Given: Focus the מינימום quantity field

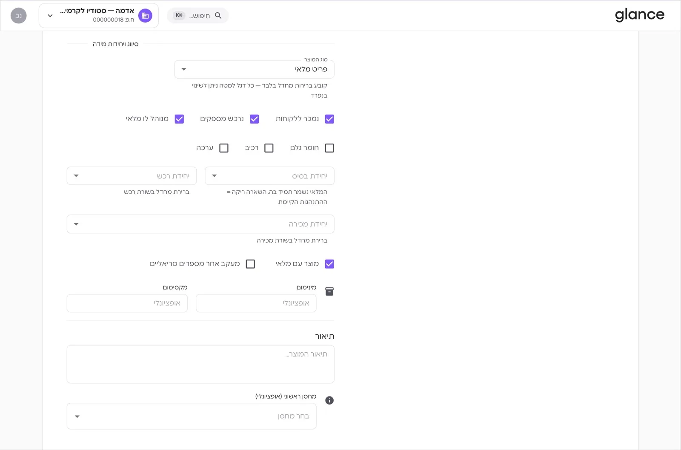Looking at the screenshot, I should (x=256, y=303).
